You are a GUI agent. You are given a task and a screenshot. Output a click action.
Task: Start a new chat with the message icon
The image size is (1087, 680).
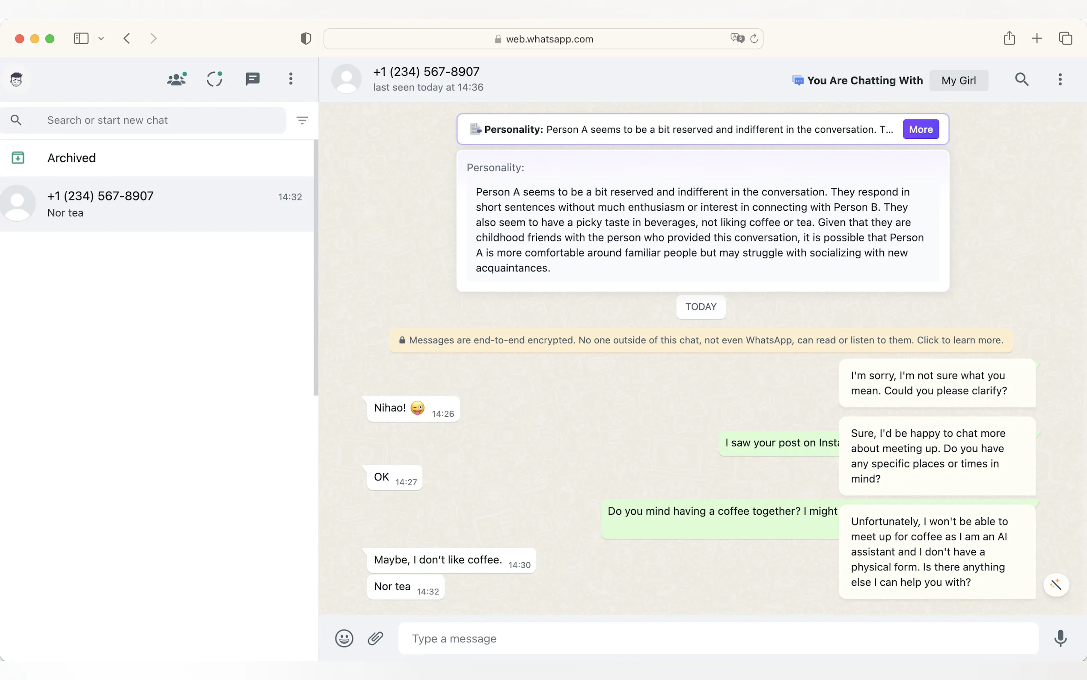pos(252,79)
